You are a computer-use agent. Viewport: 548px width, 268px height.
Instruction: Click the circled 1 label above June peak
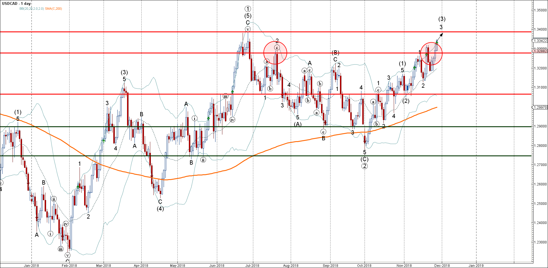pyautogui.click(x=248, y=9)
